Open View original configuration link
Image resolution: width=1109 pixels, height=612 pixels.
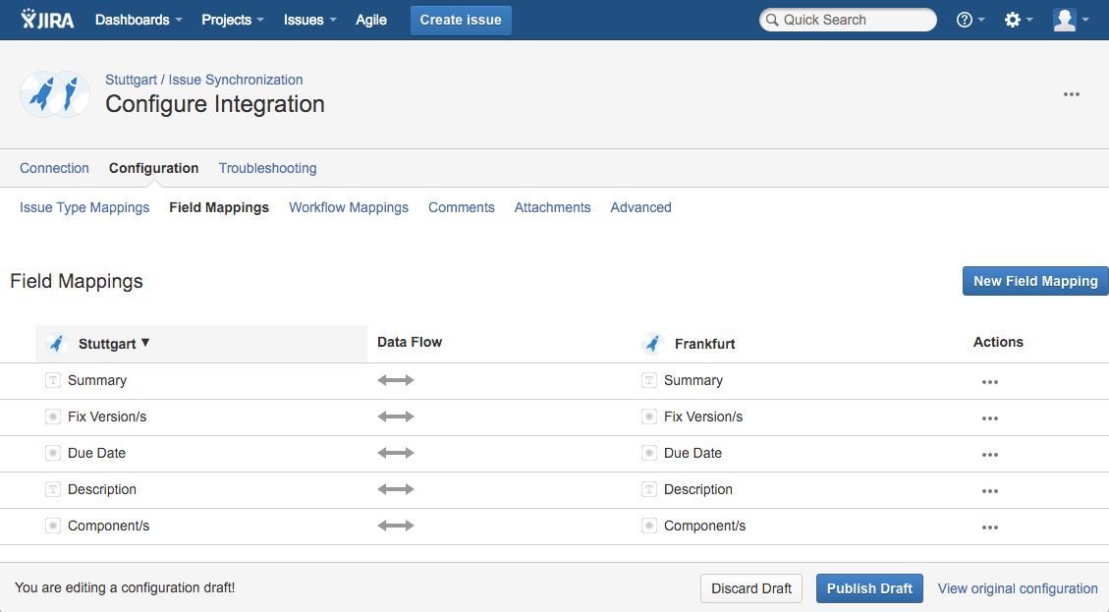coord(1018,588)
